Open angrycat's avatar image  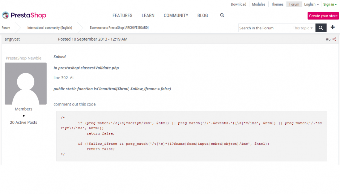point(26,84)
